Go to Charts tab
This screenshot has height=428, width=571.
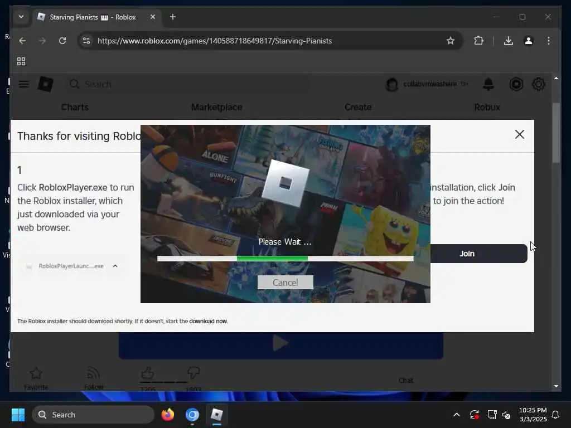click(x=75, y=107)
